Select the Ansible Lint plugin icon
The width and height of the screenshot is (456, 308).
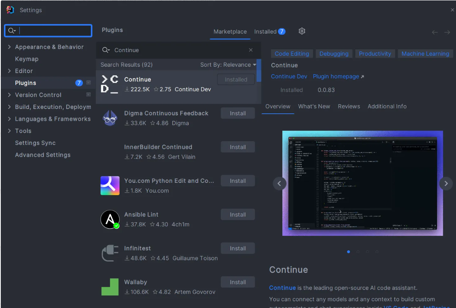tap(110, 219)
